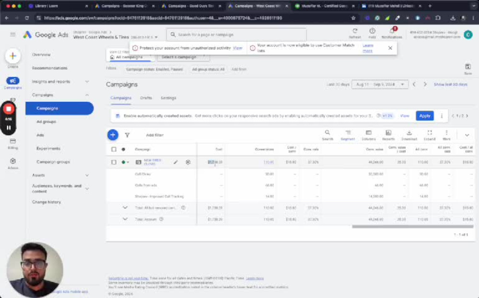Open the account avatar menu
Viewport: 479px width, 298px height.
coord(468,35)
